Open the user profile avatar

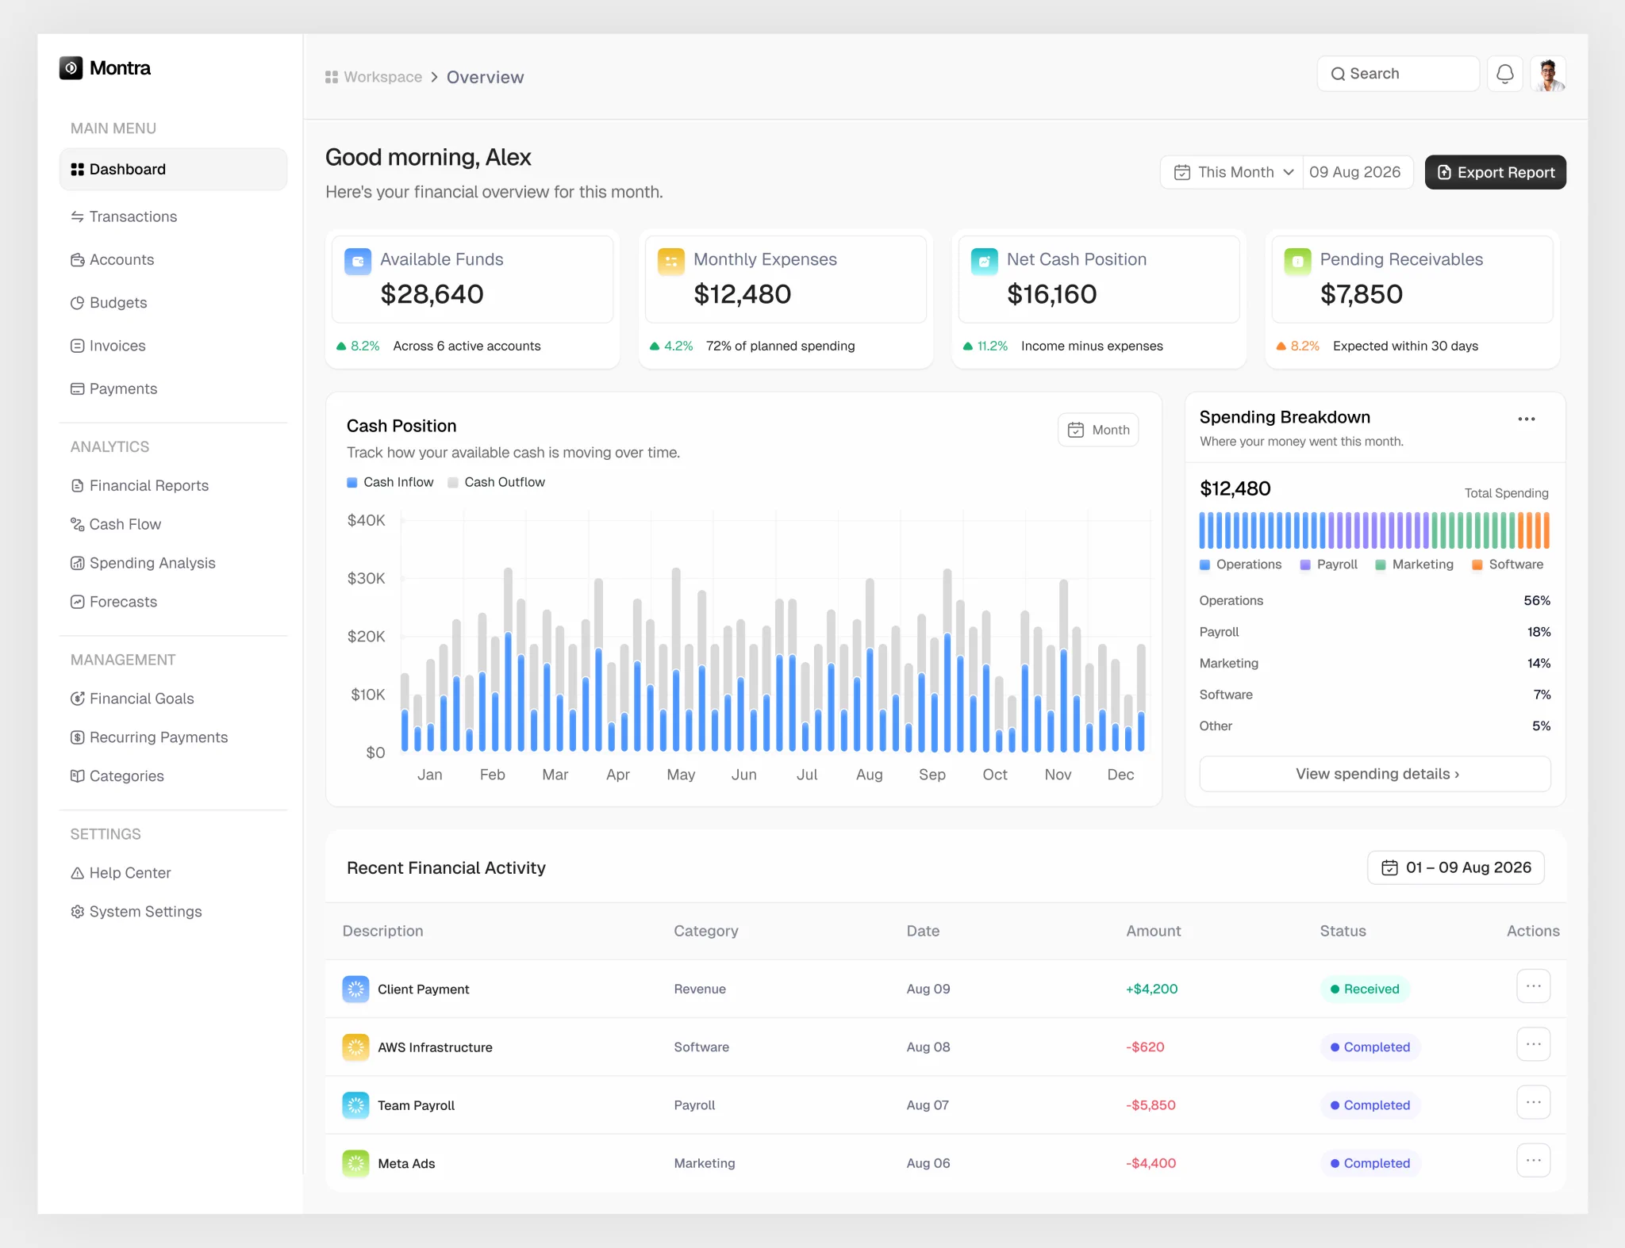point(1548,74)
